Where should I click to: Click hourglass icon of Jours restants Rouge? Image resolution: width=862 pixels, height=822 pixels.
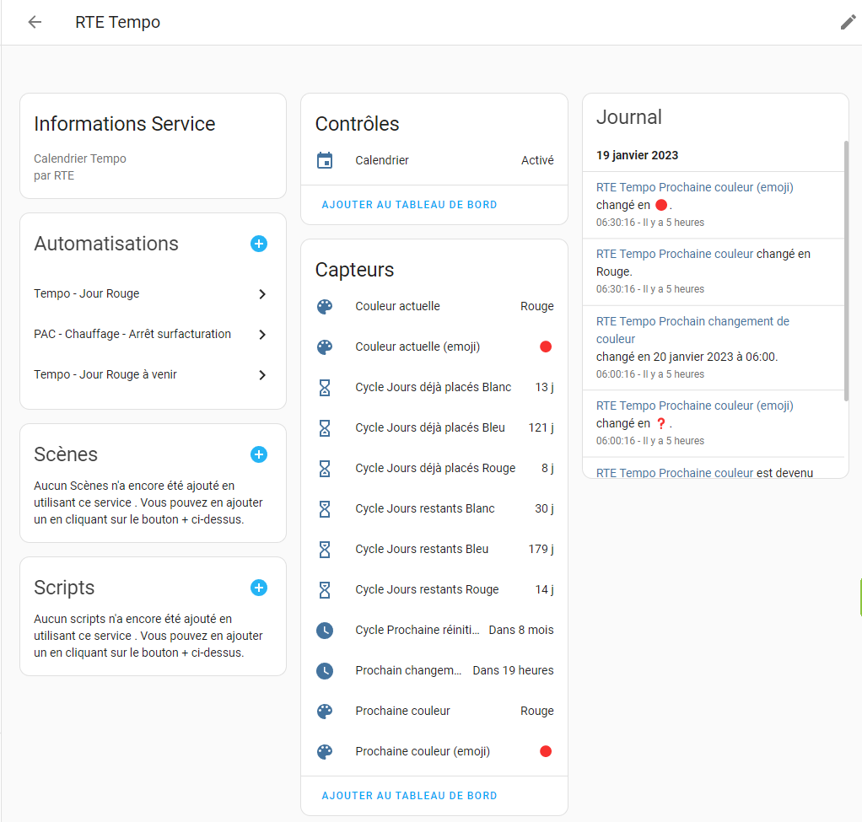point(325,589)
